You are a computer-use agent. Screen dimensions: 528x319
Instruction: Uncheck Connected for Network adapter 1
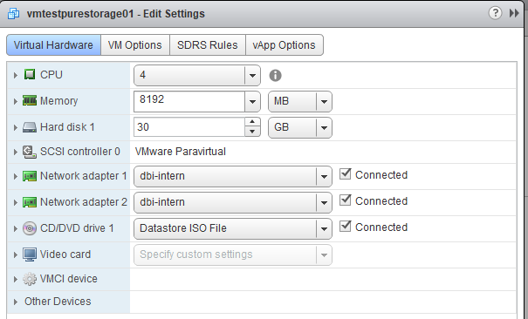345,174
